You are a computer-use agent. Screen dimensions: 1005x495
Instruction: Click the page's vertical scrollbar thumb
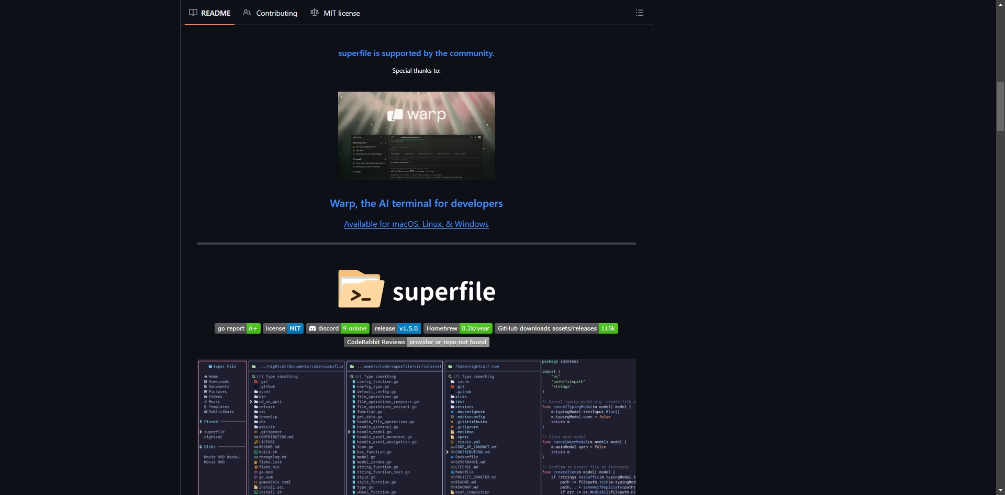pos(1000,106)
